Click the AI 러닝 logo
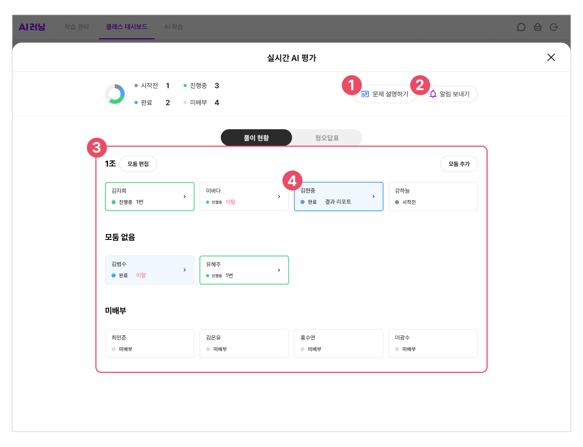Viewport: 583px width, 447px height. tap(32, 27)
